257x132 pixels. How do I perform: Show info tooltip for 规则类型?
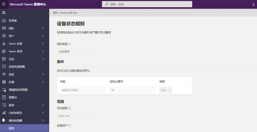point(70,44)
